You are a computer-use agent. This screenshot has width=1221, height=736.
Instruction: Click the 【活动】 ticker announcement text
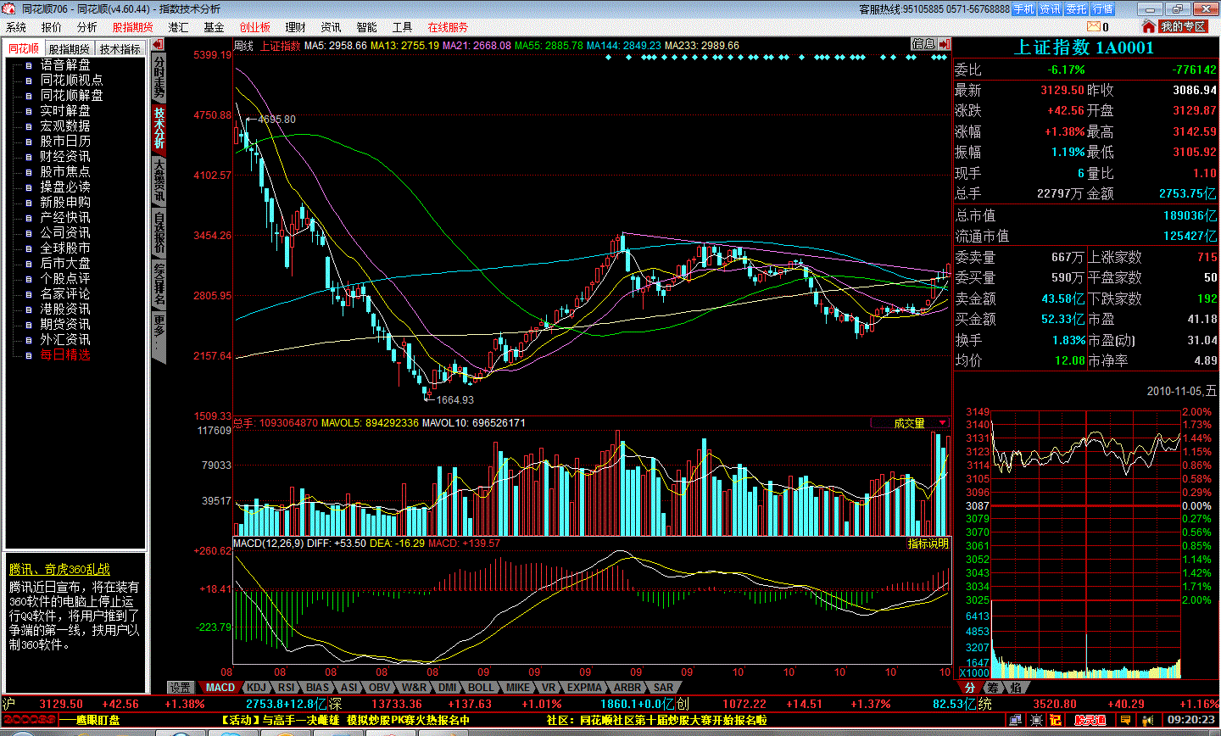345,720
